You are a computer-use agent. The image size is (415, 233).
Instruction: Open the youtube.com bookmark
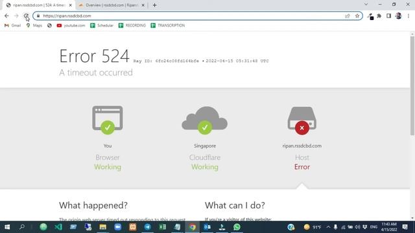point(71,25)
